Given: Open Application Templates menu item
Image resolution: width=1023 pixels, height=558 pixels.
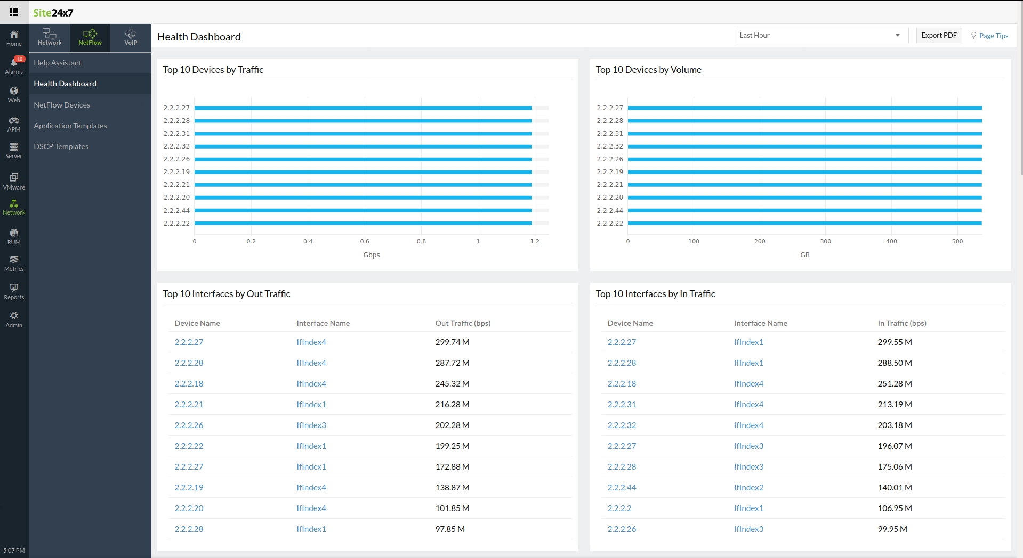Looking at the screenshot, I should tap(70, 126).
